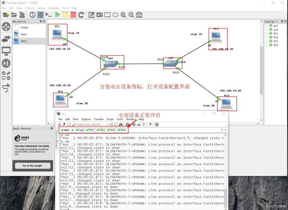The width and height of the screenshot is (288, 210).
Task: Browse end devices monitor icon
Action: (6, 51)
